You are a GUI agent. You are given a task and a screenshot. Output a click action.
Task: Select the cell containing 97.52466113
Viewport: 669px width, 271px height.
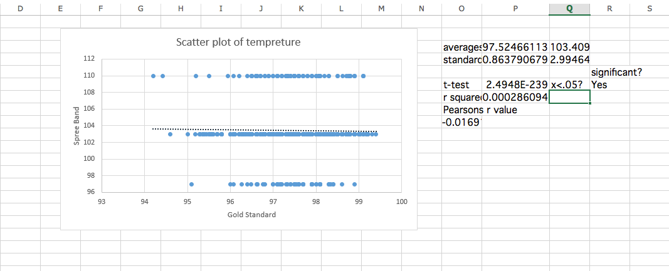(515, 48)
